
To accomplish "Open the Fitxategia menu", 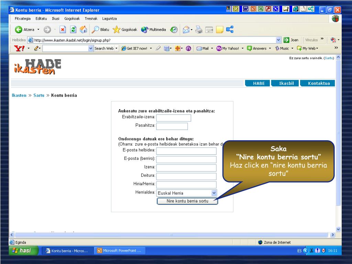I will tap(23, 19).
